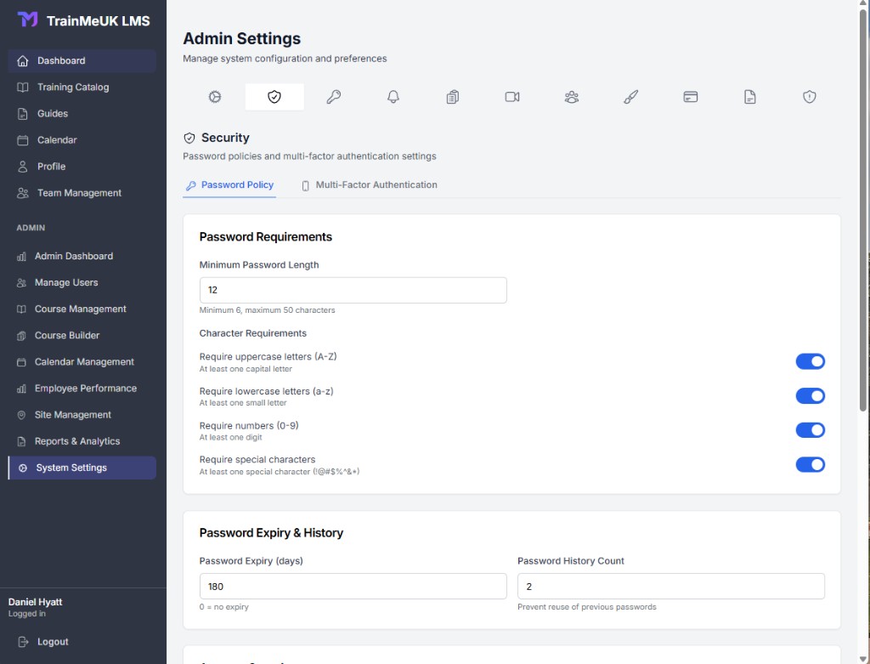Click the Reports & Analytics document icon
The height and width of the screenshot is (664, 870).
pyautogui.click(x=21, y=441)
